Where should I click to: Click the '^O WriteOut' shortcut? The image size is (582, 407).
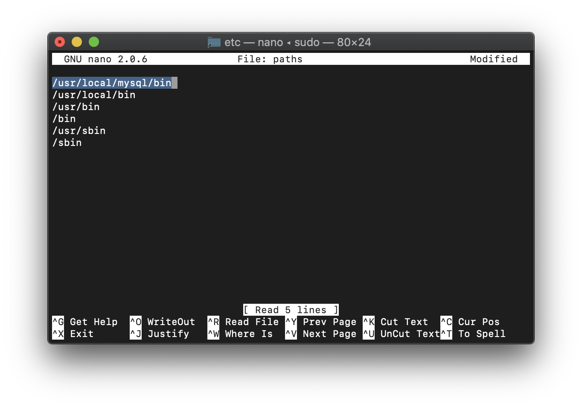pyautogui.click(x=163, y=322)
